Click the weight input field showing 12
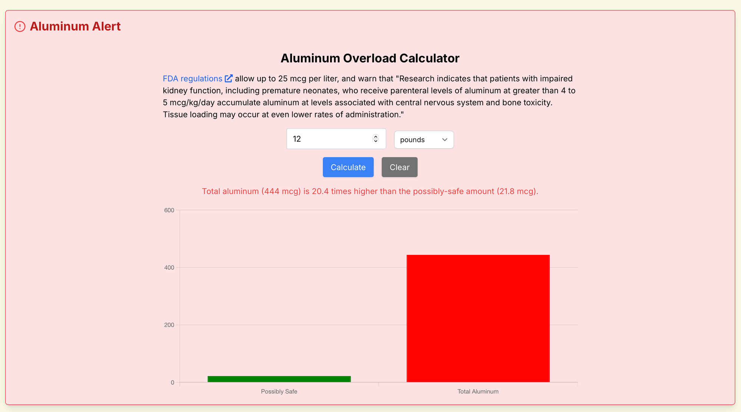The image size is (741, 412). 336,139
